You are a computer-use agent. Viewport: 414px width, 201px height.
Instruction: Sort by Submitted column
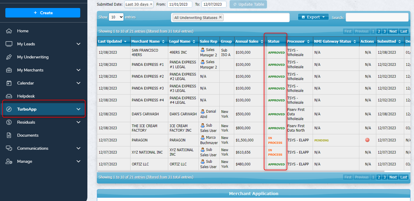(390, 41)
